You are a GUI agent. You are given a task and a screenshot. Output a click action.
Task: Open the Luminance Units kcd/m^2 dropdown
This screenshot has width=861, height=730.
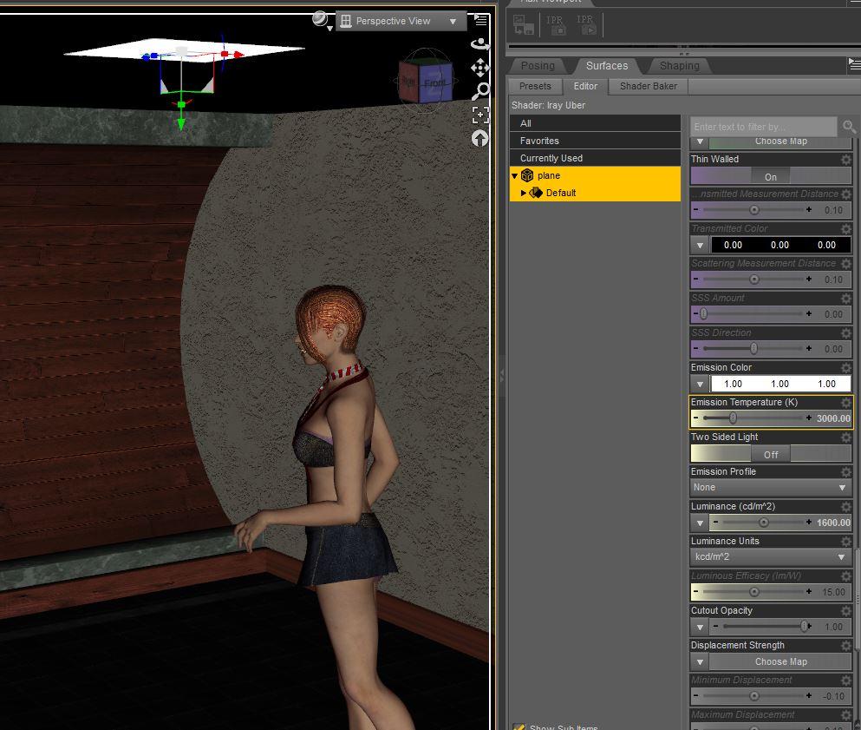pyautogui.click(x=771, y=557)
